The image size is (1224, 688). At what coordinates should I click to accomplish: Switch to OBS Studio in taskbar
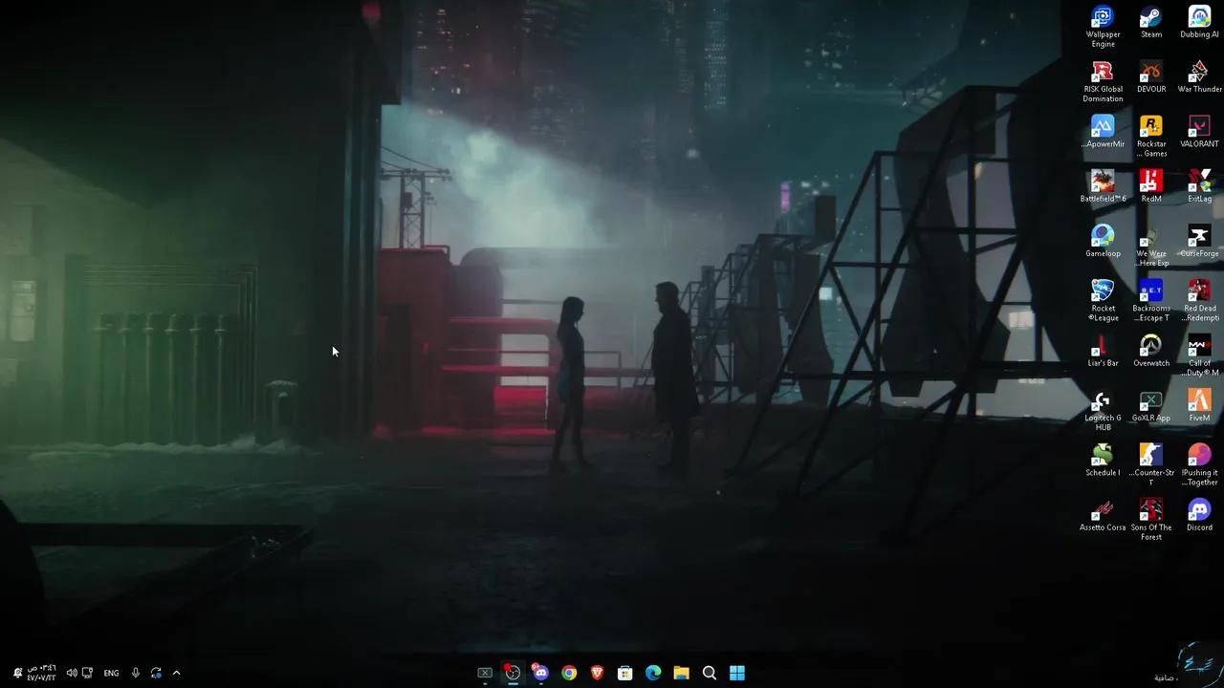coord(513,673)
